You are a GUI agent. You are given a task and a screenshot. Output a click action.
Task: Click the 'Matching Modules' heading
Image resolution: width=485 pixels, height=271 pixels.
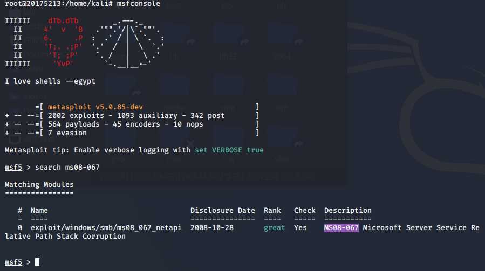click(39, 184)
